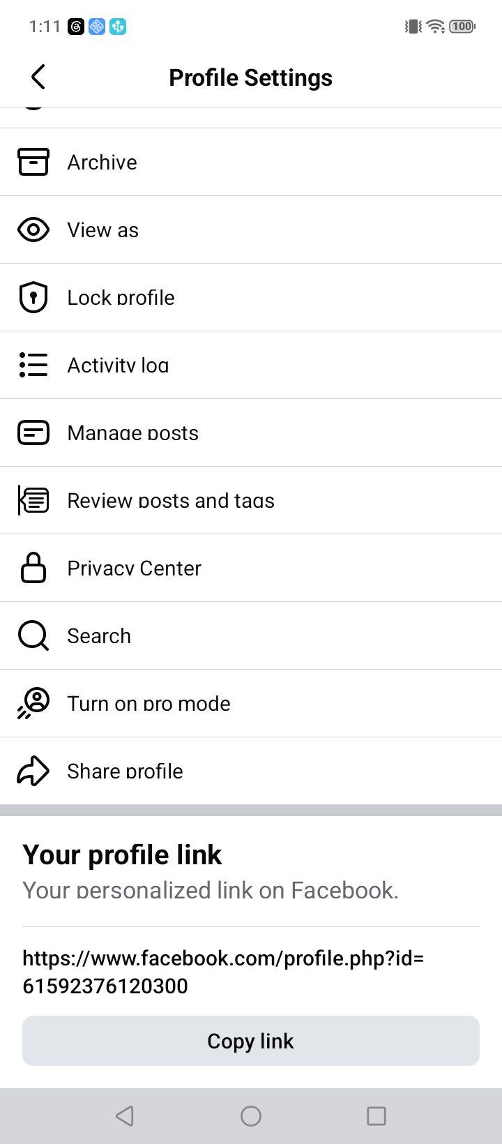Tap the Privacy Center padlock icon
Screen dimensions: 502x1144
pos(33,568)
